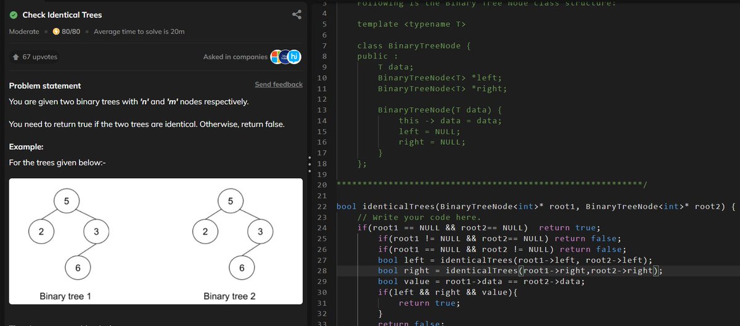Screen dimensions: 740x326
Task: Click the bool value comparison line
Action: coord(481,282)
